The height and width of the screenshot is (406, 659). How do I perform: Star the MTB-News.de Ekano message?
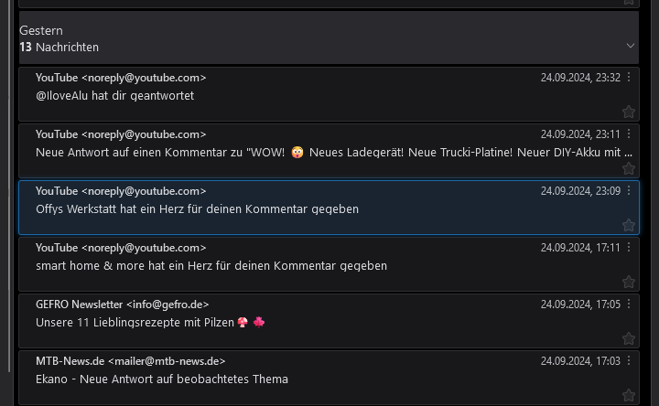coord(628,395)
